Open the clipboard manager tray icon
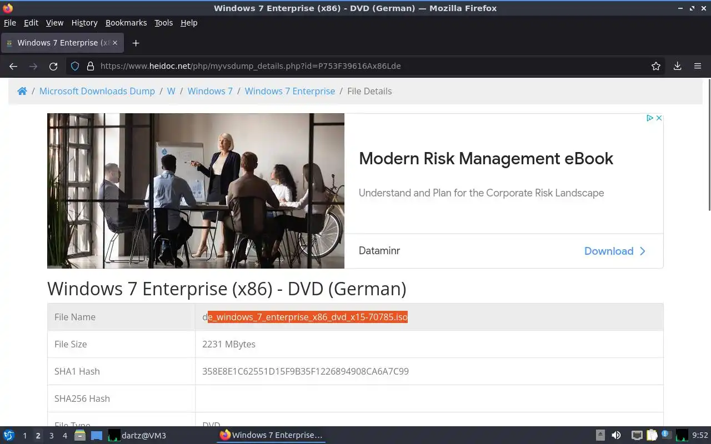This screenshot has width=711, height=444. (652, 435)
